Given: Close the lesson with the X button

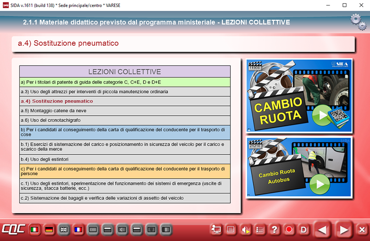Looking at the screenshot, I should coord(362,229).
